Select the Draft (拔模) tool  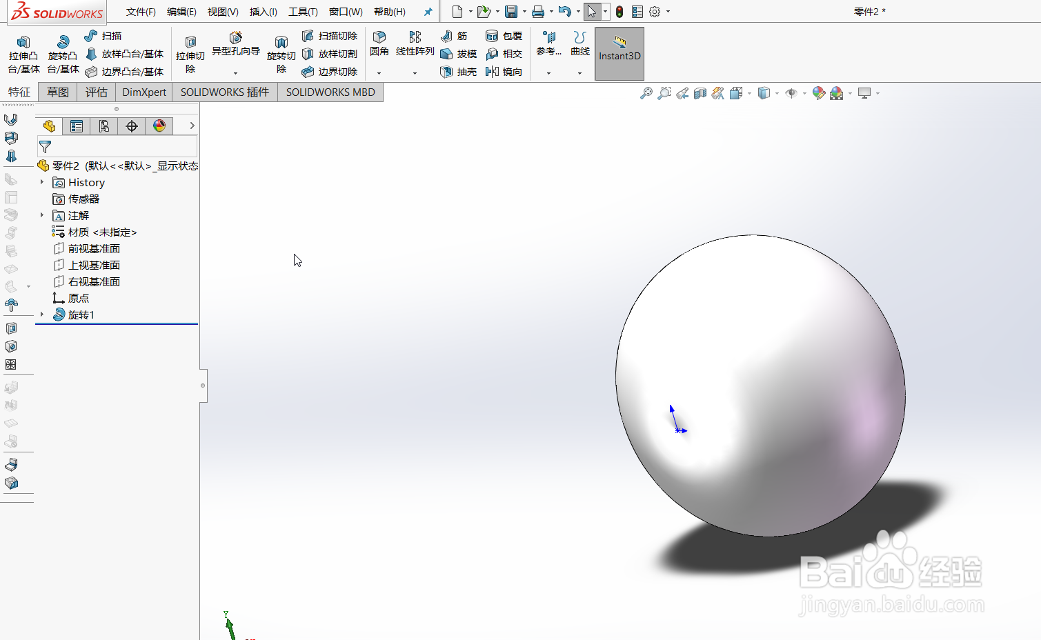pos(459,54)
